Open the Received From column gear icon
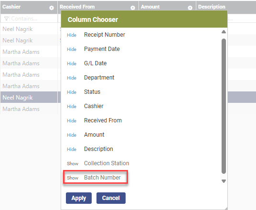The width and height of the screenshot is (256, 210). point(133,8)
